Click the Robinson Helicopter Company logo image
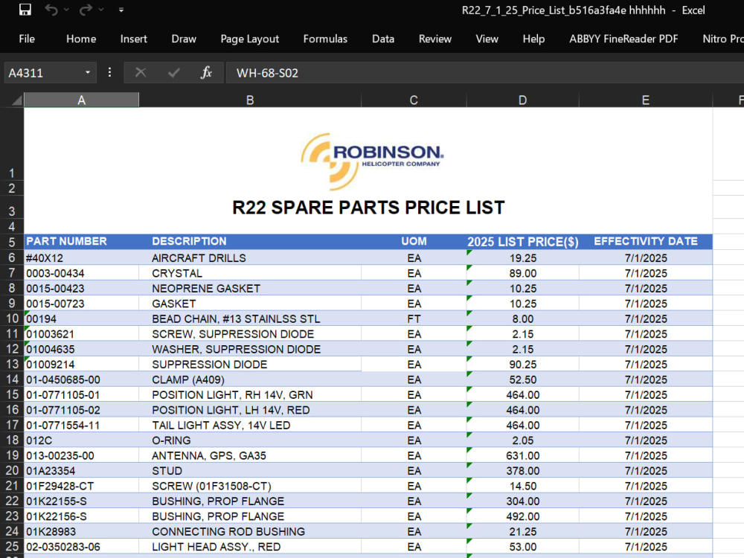Image resolution: width=744 pixels, height=558 pixels. point(371,161)
